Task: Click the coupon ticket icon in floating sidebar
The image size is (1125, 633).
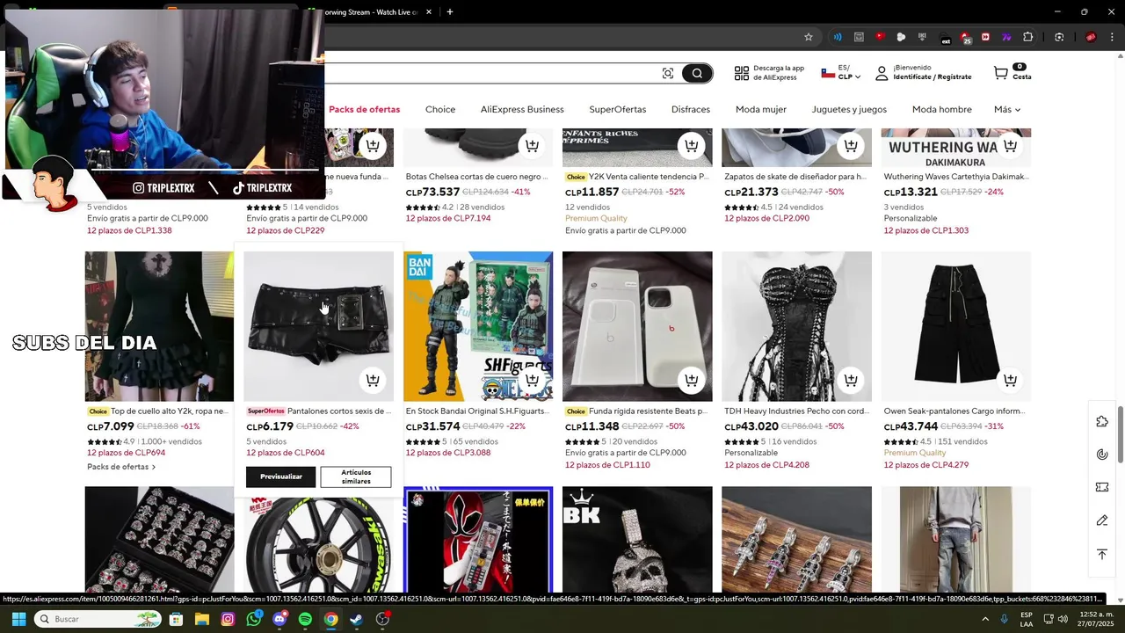Action: 1102,487
